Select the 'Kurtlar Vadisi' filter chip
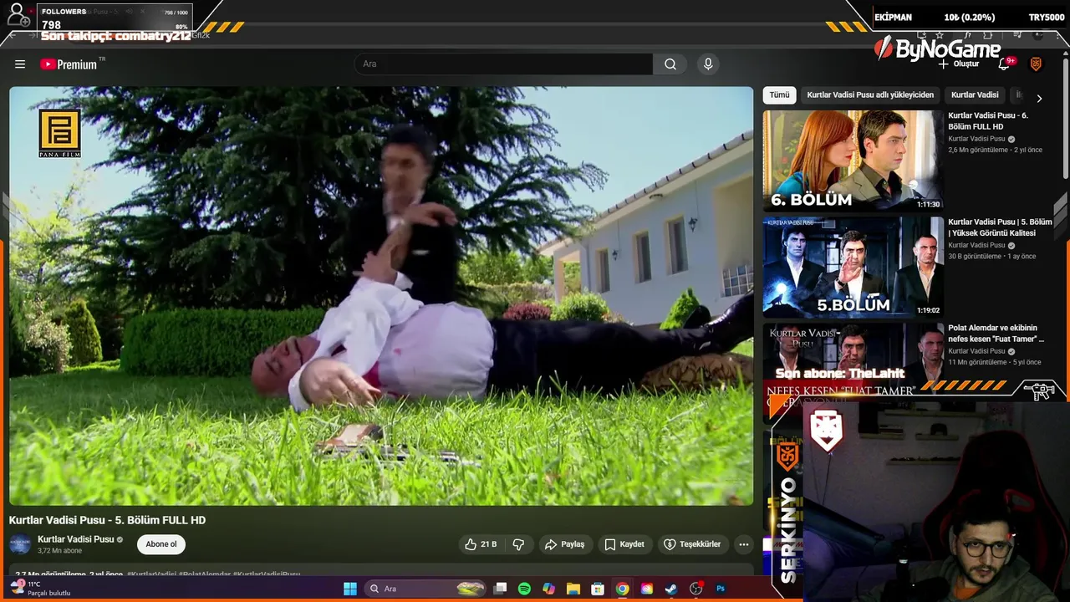The width and height of the screenshot is (1070, 602). 975,95
